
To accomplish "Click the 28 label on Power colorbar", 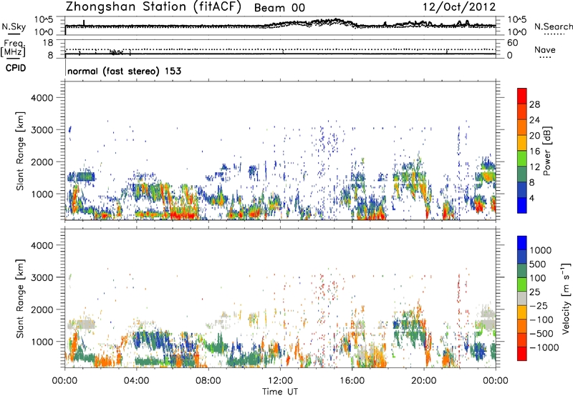I will (534, 104).
